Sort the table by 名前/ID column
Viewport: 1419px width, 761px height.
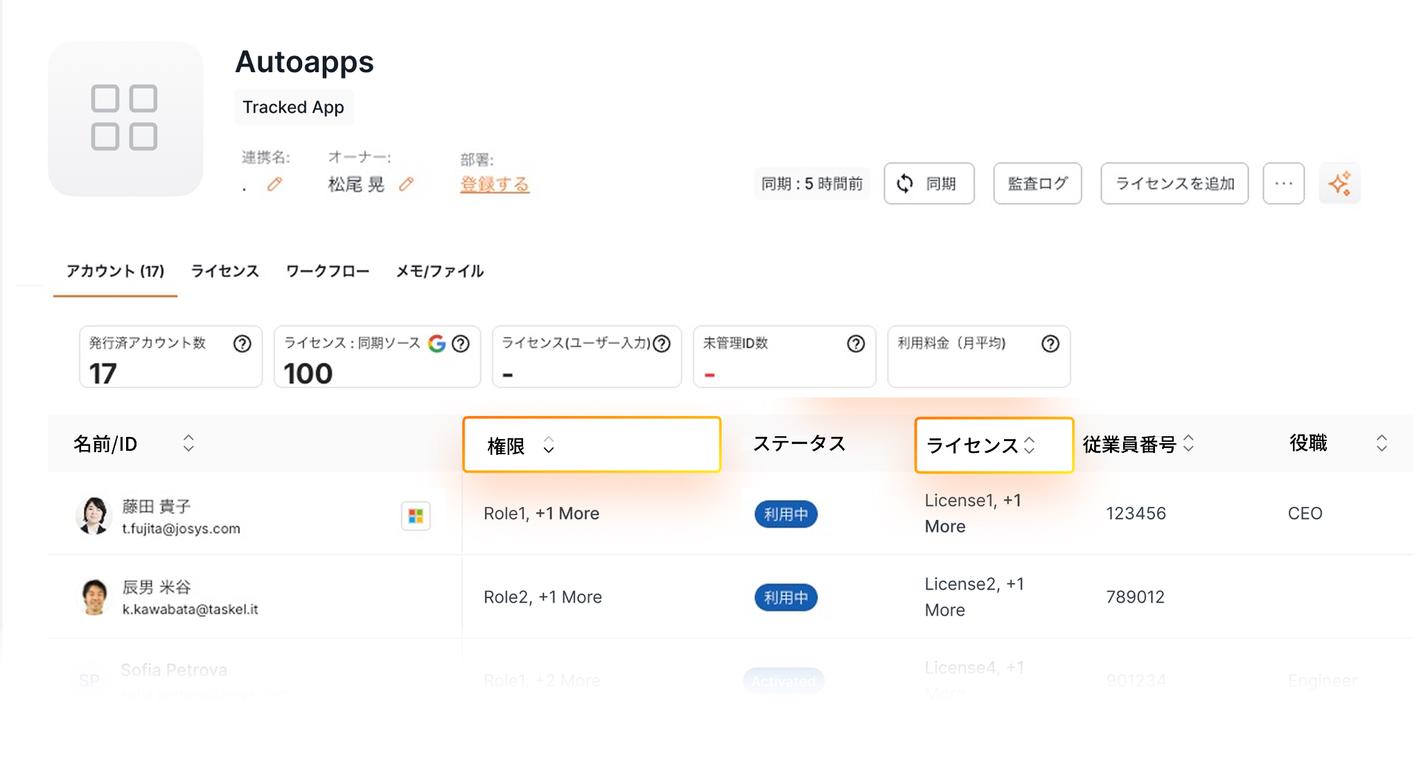(x=188, y=443)
